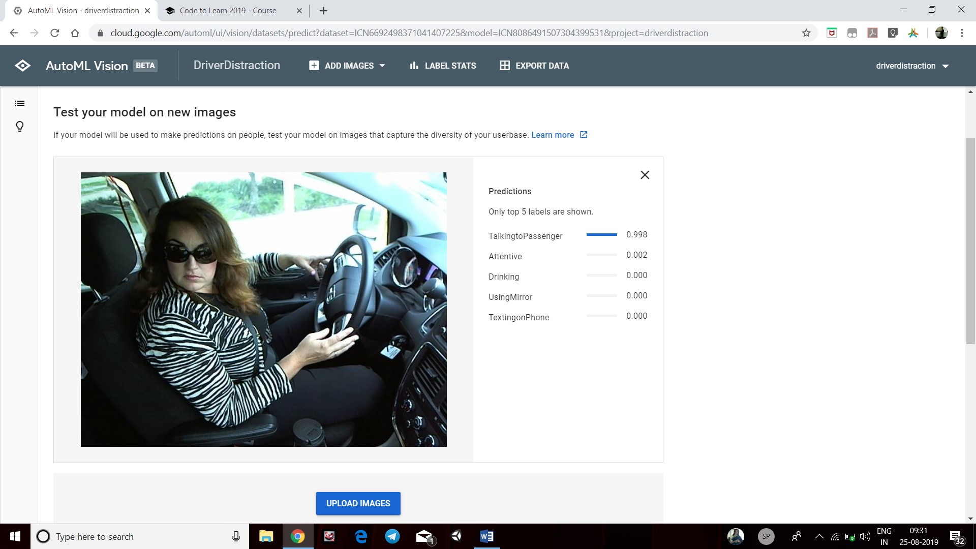976x549 pixels.
Task: Click EXPORT DATA in the header
Action: [534, 66]
